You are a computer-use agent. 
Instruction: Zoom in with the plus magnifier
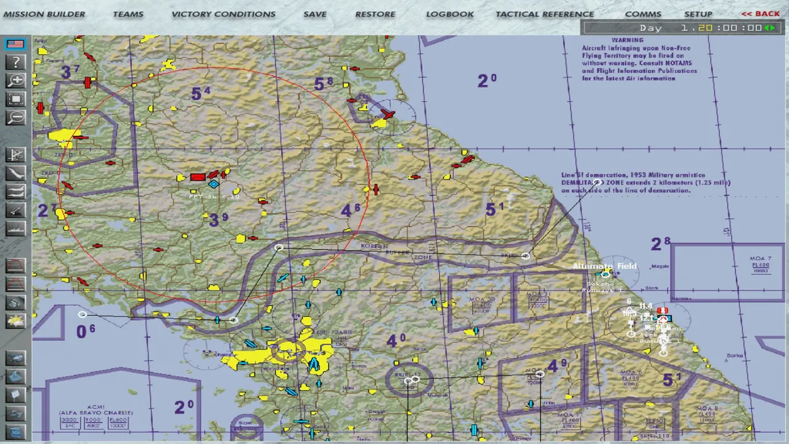(15, 80)
